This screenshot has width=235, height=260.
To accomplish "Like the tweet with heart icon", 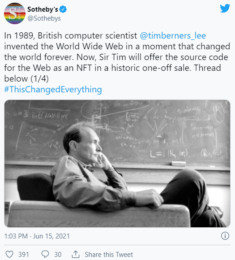I will [9, 254].
